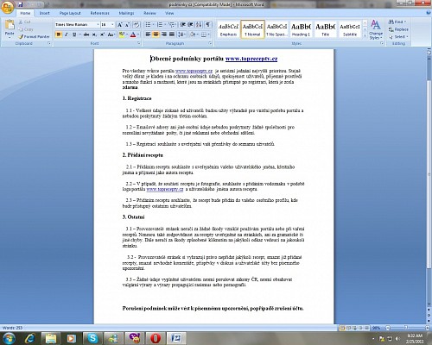The width and height of the screenshot is (432, 345).
Task: Open the View tab
Action: pos(169,13)
